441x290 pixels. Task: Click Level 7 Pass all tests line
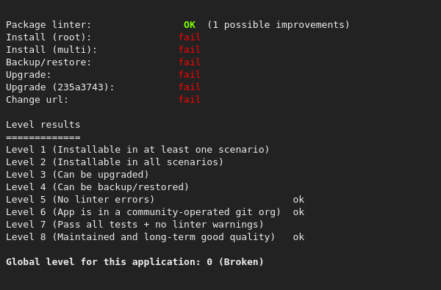point(135,225)
